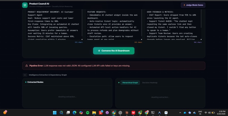Click the ENG IN language indicator
Image resolution: width=228 pixels, height=116 pixels.
click(200, 113)
